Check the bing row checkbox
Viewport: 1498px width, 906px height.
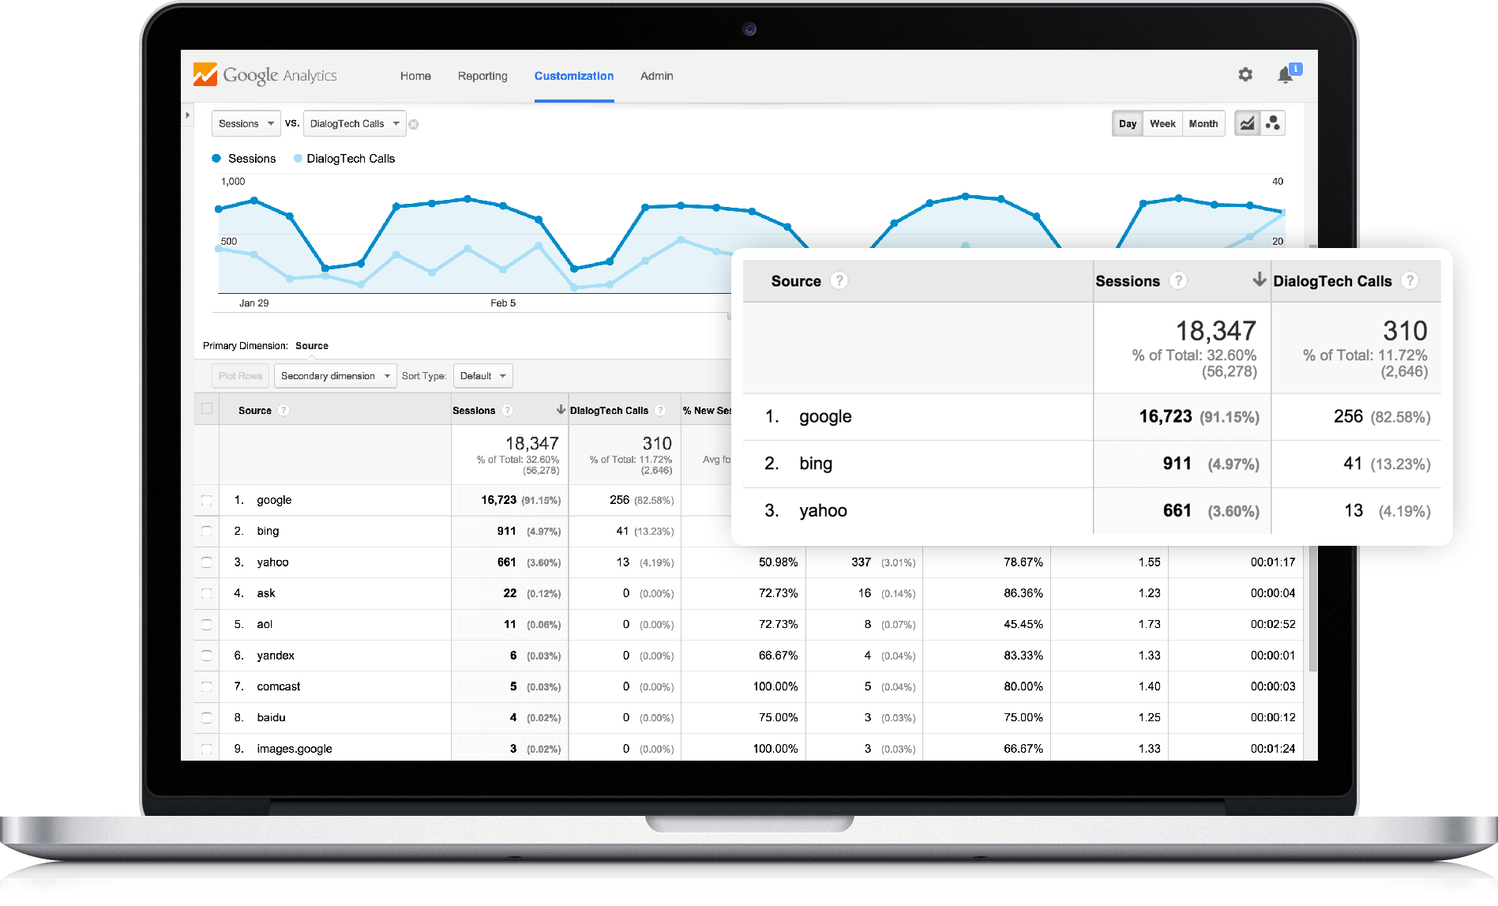coord(206,531)
